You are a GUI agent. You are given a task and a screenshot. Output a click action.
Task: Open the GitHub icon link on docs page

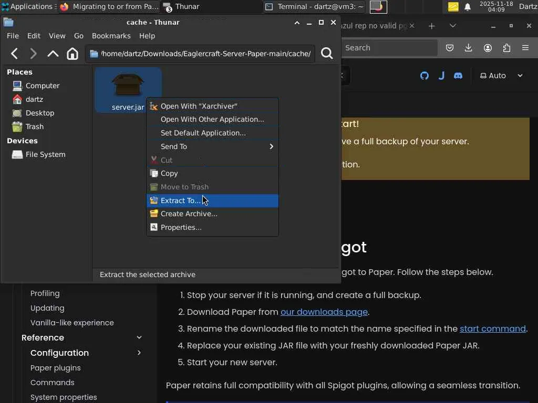click(425, 76)
